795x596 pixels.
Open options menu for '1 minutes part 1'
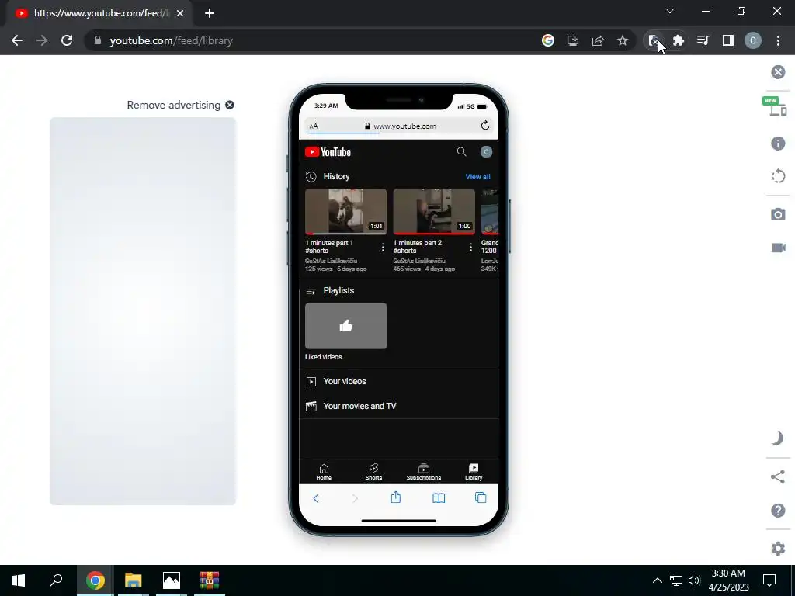382,247
